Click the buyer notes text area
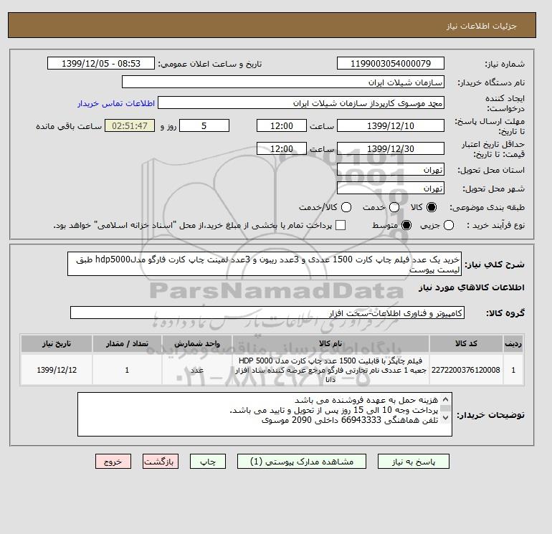 click(x=265, y=414)
